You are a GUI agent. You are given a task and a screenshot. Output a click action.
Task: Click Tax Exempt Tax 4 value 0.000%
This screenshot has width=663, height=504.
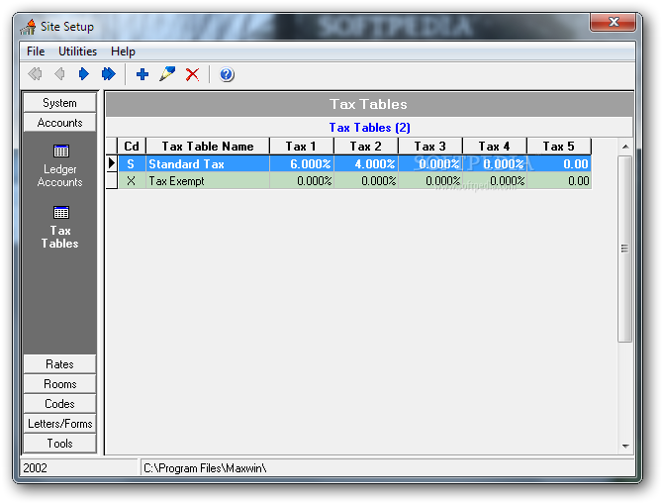point(495,180)
